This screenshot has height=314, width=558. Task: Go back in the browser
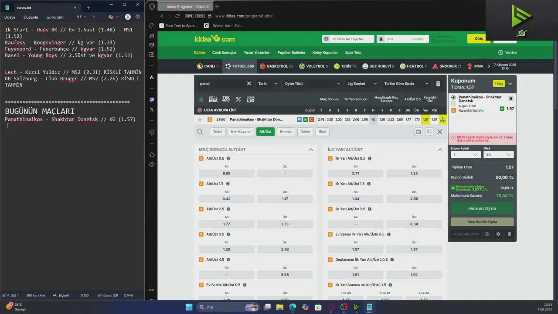[162, 16]
